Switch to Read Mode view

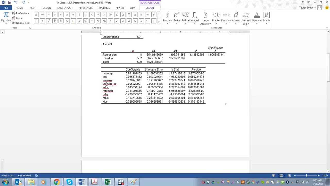coord(274,175)
